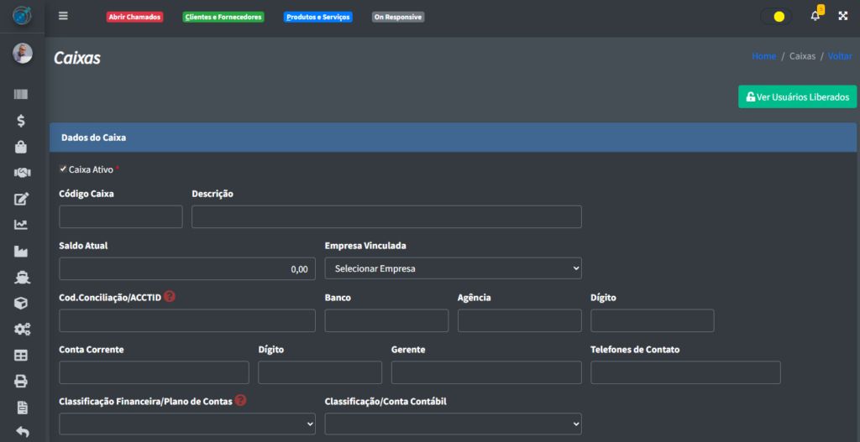Click the Ver Usuários Liberados button
The image size is (860, 442).
pyautogui.click(x=797, y=96)
